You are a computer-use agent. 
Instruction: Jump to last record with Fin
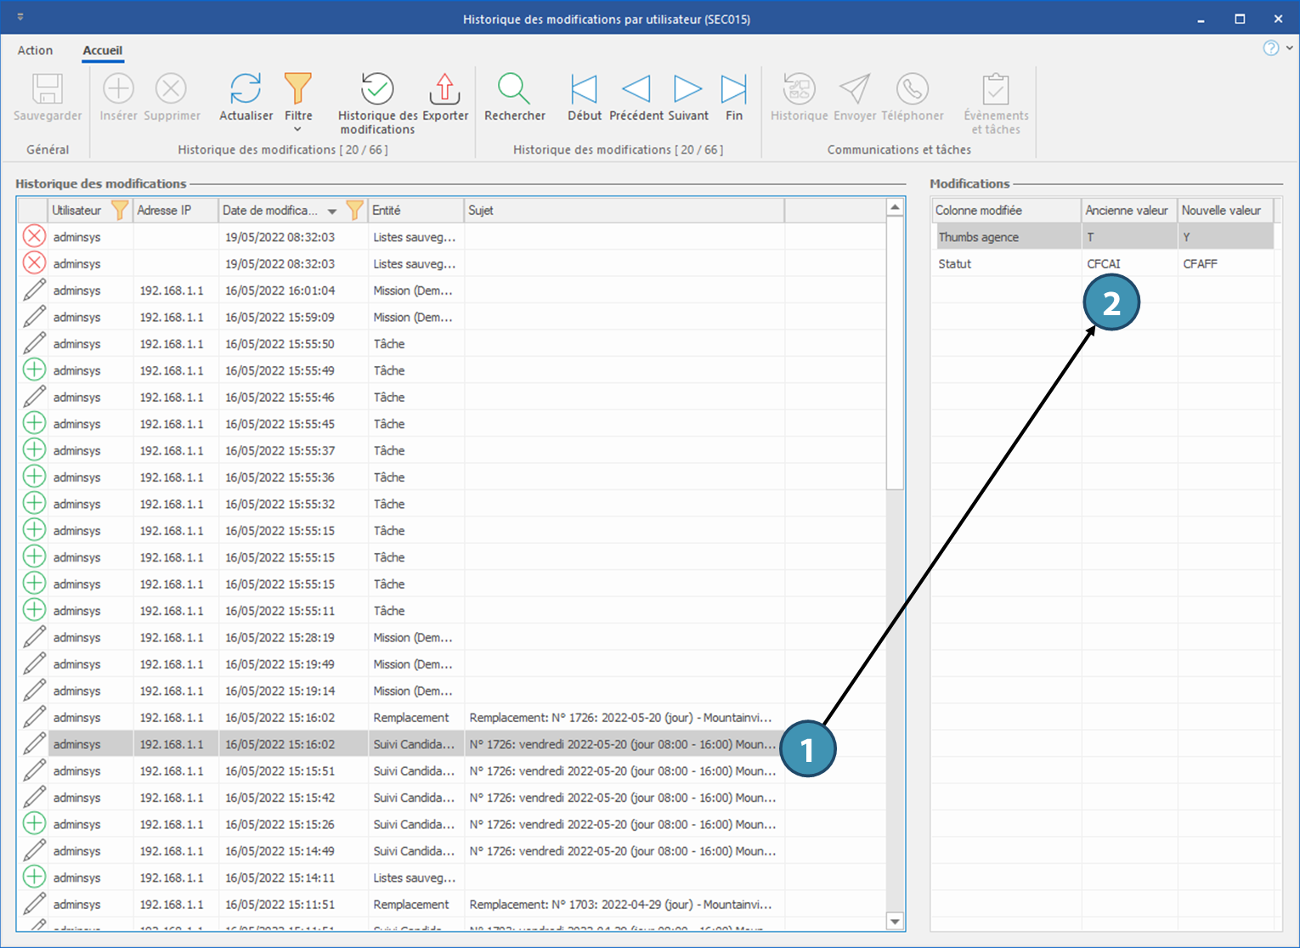coord(733,89)
